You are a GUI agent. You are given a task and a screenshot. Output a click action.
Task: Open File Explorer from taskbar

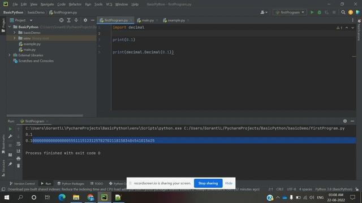coord(76,197)
